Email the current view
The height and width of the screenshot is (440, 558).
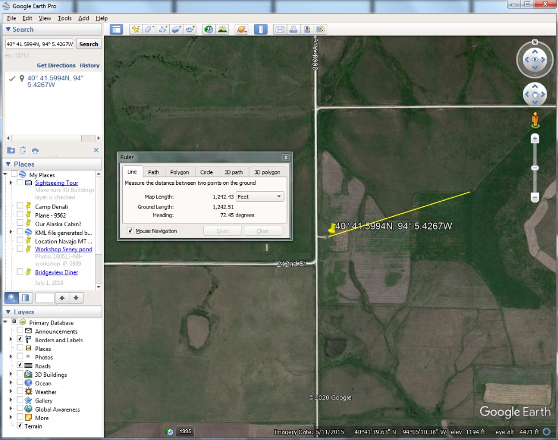280,29
